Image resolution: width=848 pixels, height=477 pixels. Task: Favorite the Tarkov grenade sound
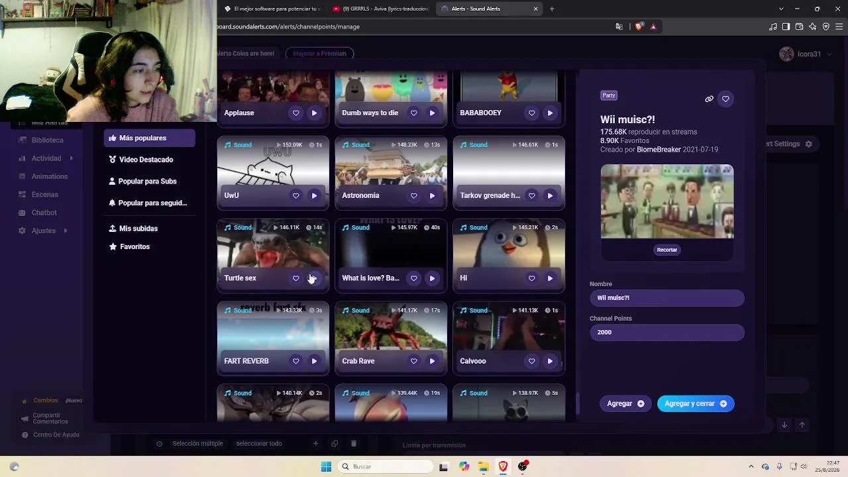click(532, 195)
